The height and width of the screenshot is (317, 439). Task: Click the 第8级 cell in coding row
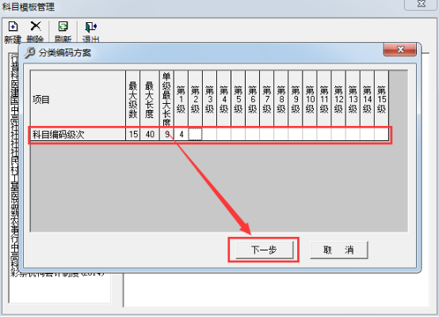[281, 135]
